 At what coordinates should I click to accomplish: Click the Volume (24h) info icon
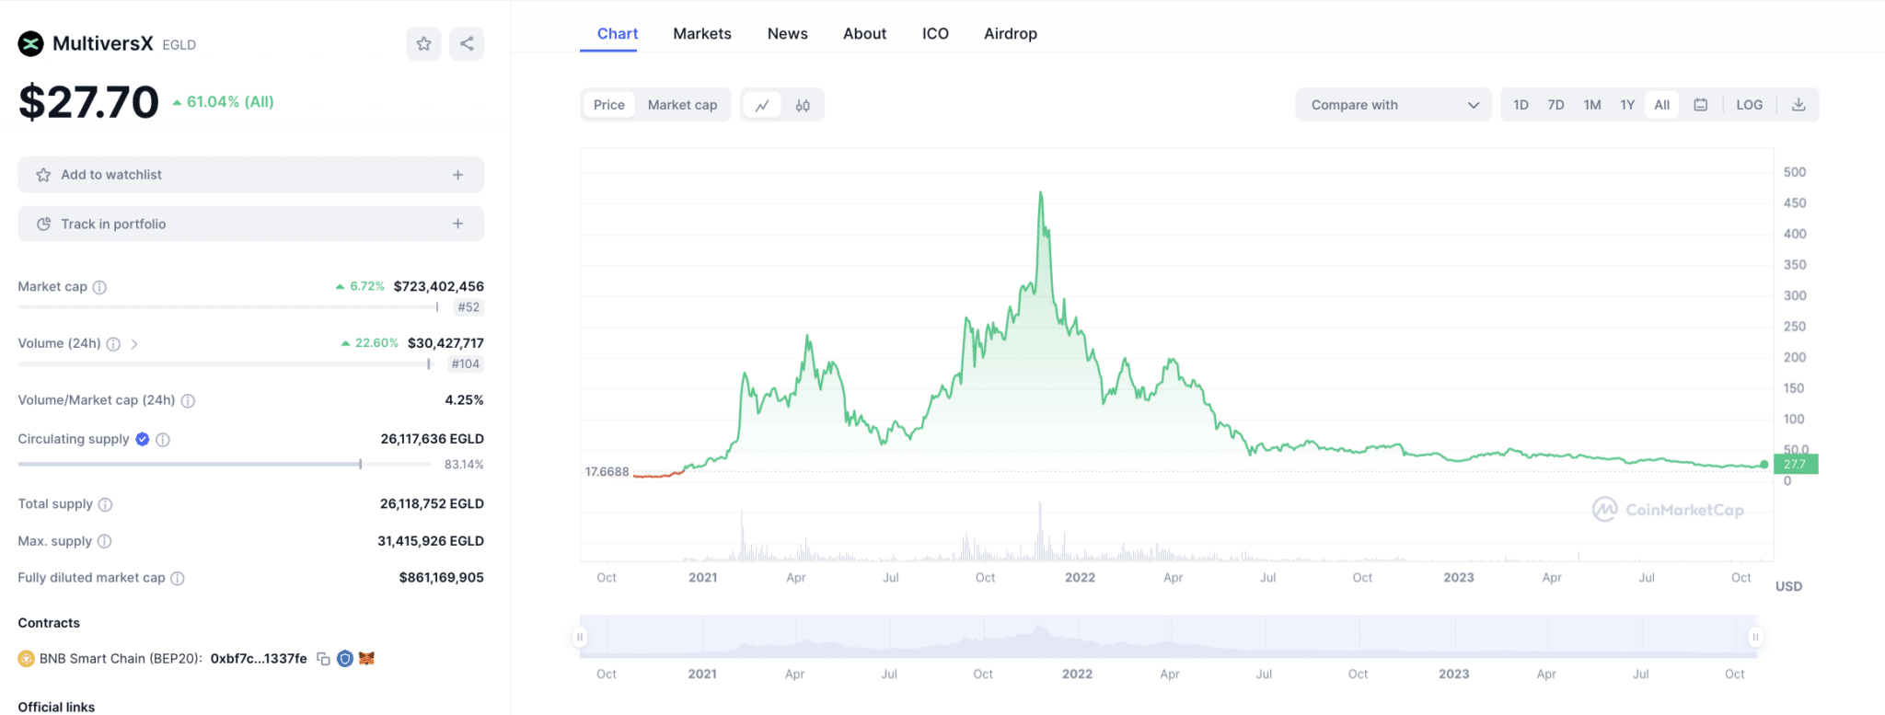click(113, 344)
